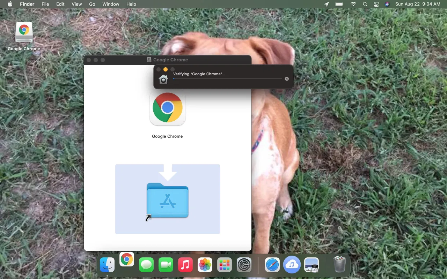Open Launchpad from the Dock
Image resolution: width=447 pixels, height=279 pixels.
click(x=224, y=264)
